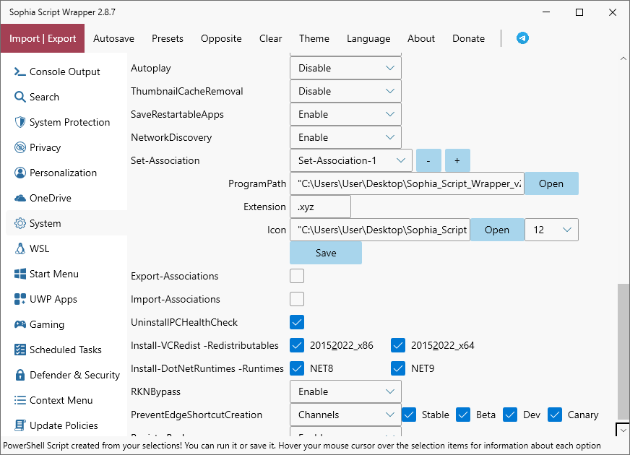Open the Set-Association-1 dropdown

tap(350, 160)
